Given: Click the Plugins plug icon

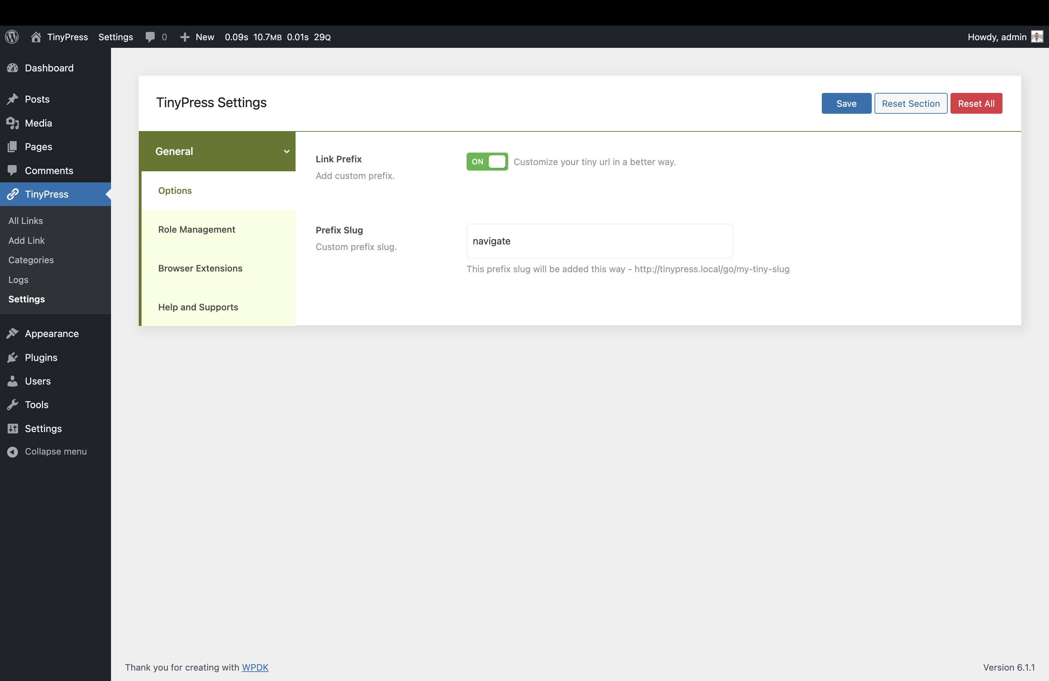Looking at the screenshot, I should (x=13, y=357).
